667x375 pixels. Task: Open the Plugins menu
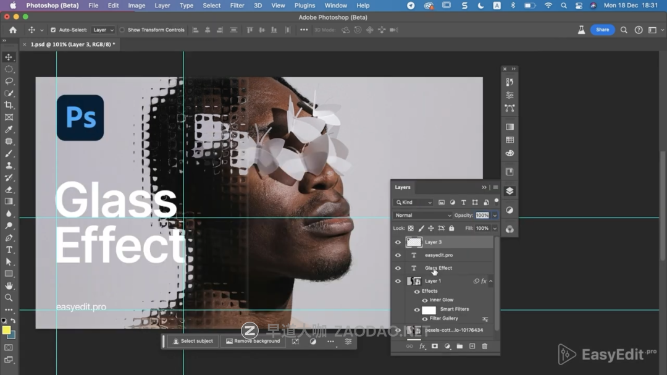(x=304, y=6)
